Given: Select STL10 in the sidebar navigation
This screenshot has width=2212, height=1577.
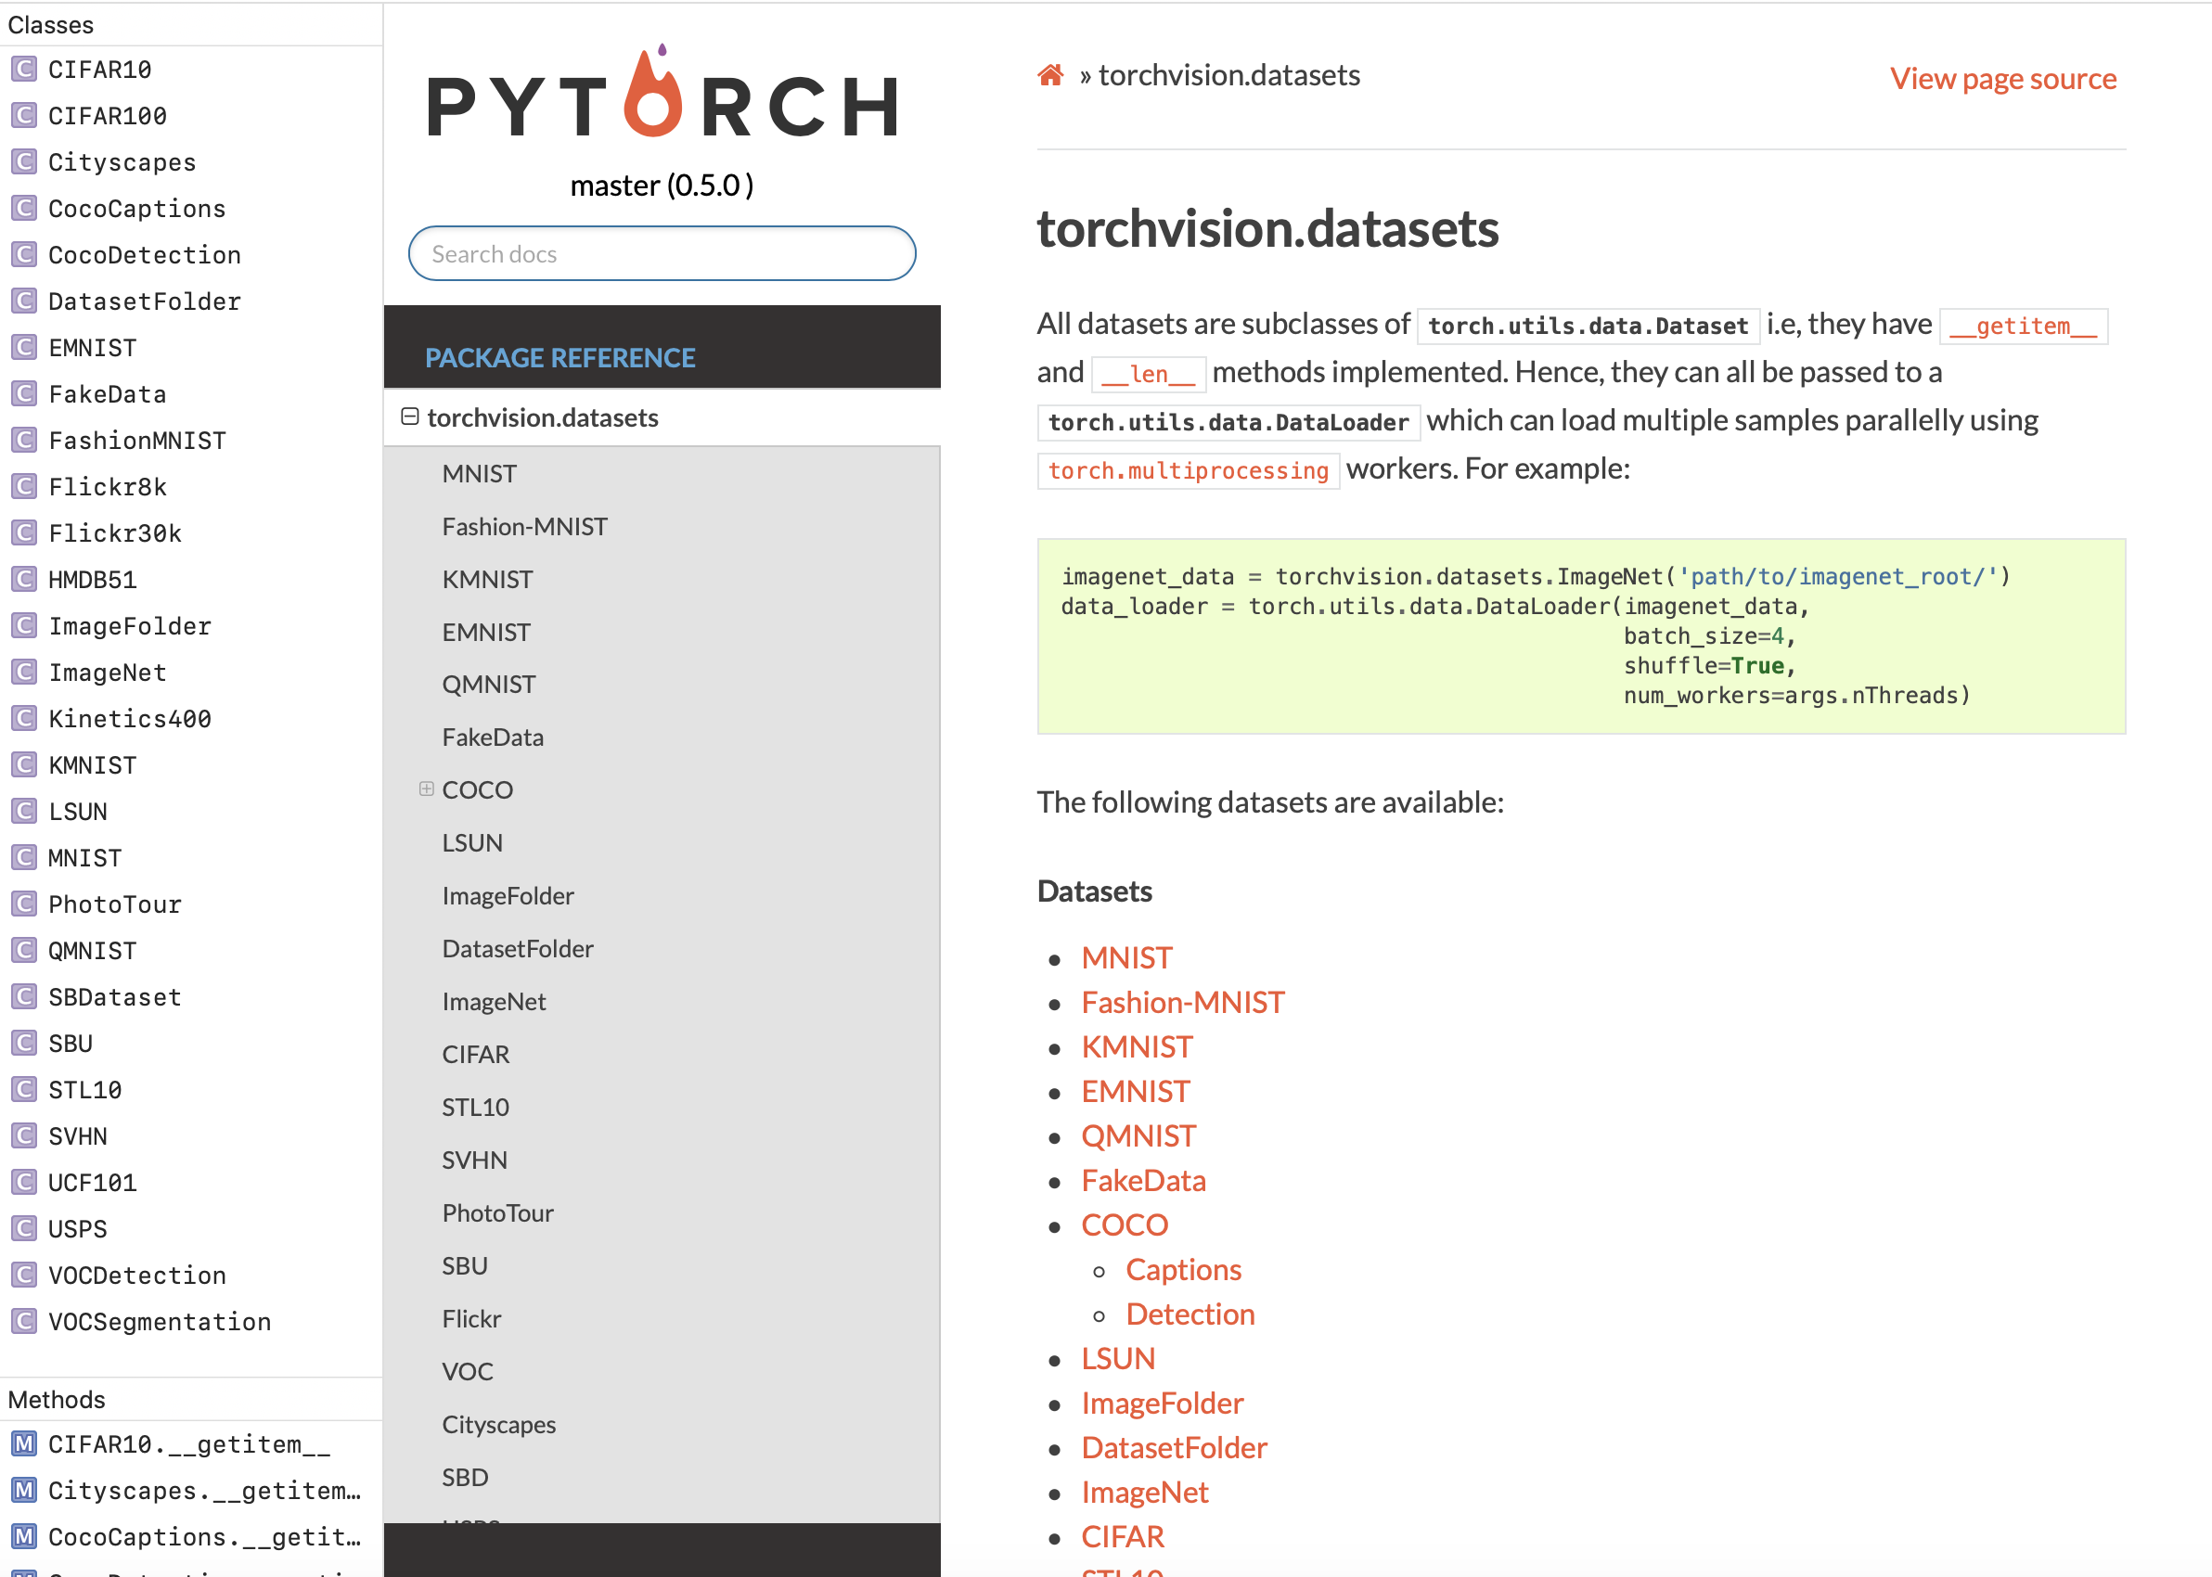Looking at the screenshot, I should (475, 1106).
